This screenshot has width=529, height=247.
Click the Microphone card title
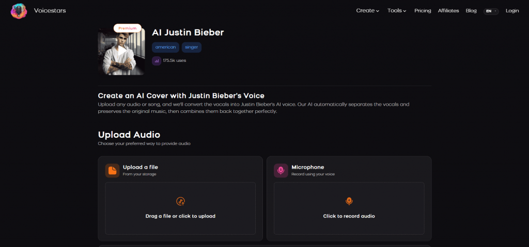click(x=308, y=167)
